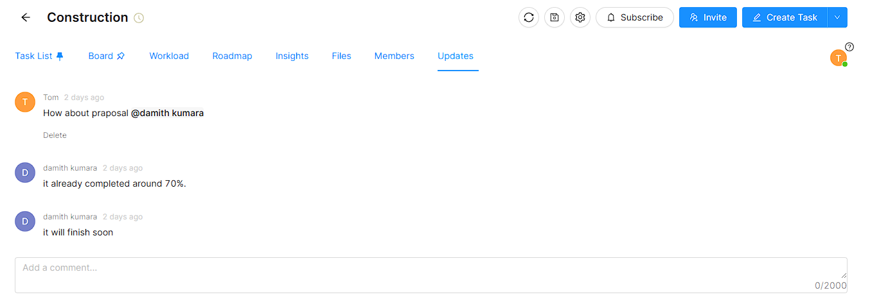Click the back arrow icon
This screenshot has height=306, width=870.
click(x=26, y=17)
